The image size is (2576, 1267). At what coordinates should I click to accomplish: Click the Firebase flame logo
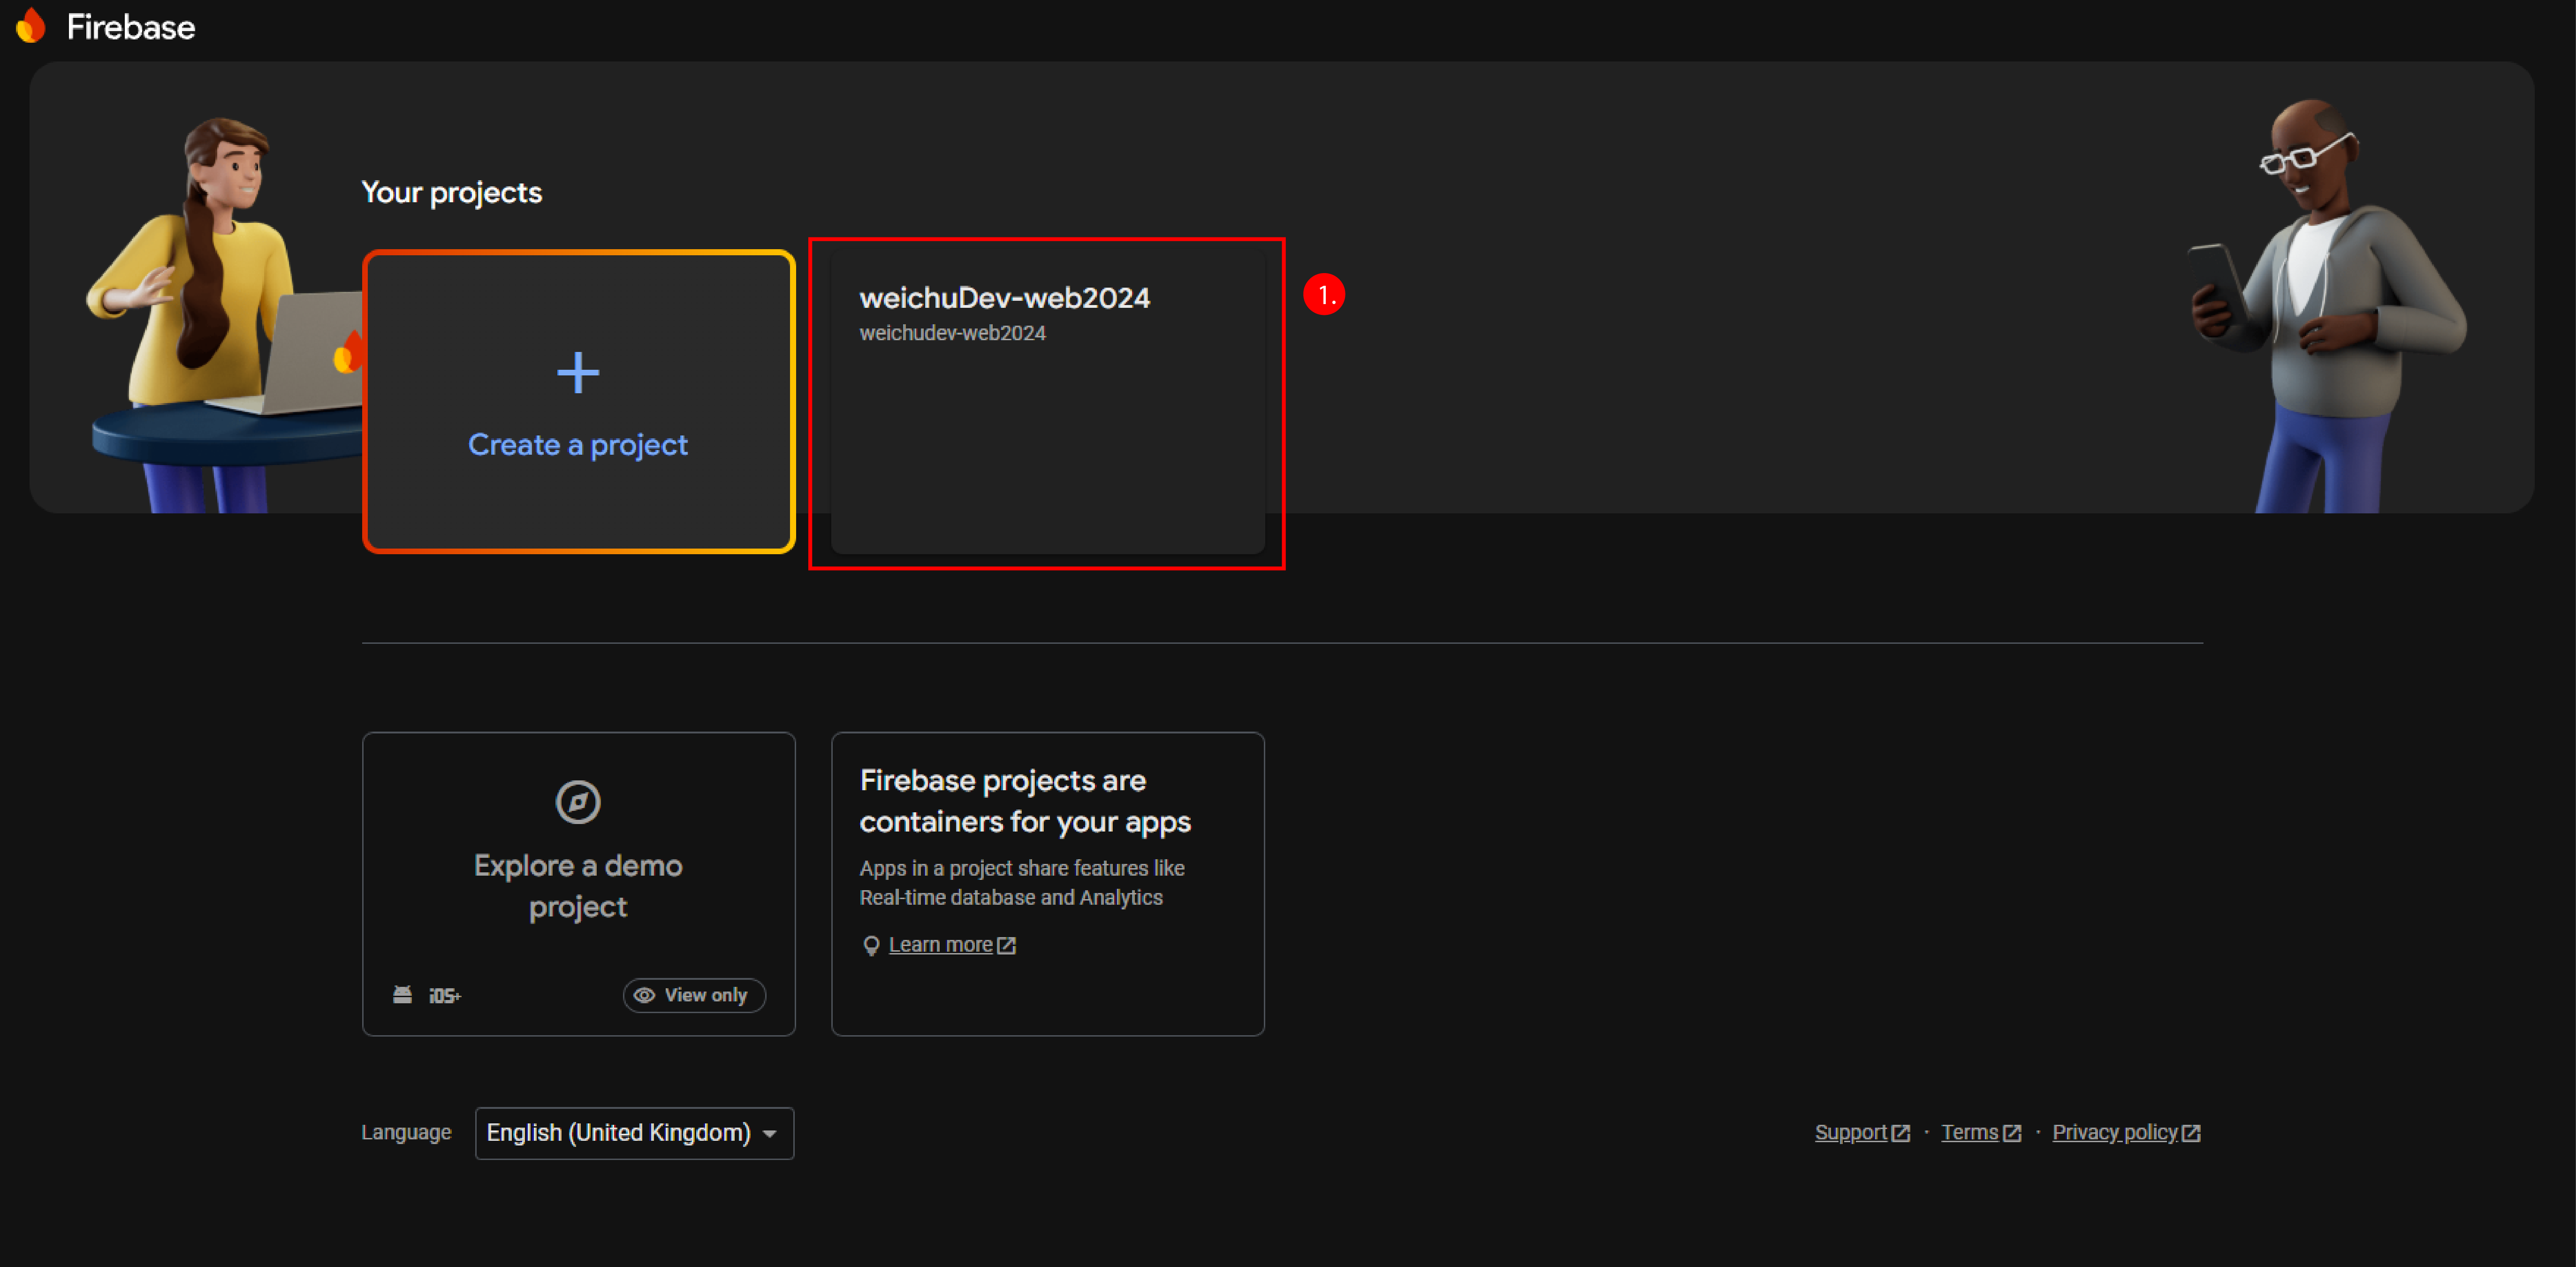pos(31,26)
